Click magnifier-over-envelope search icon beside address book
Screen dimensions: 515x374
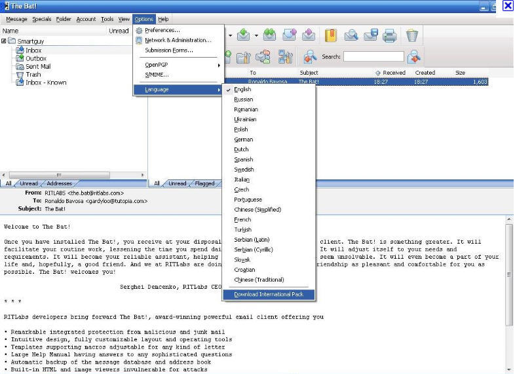tap(351, 35)
